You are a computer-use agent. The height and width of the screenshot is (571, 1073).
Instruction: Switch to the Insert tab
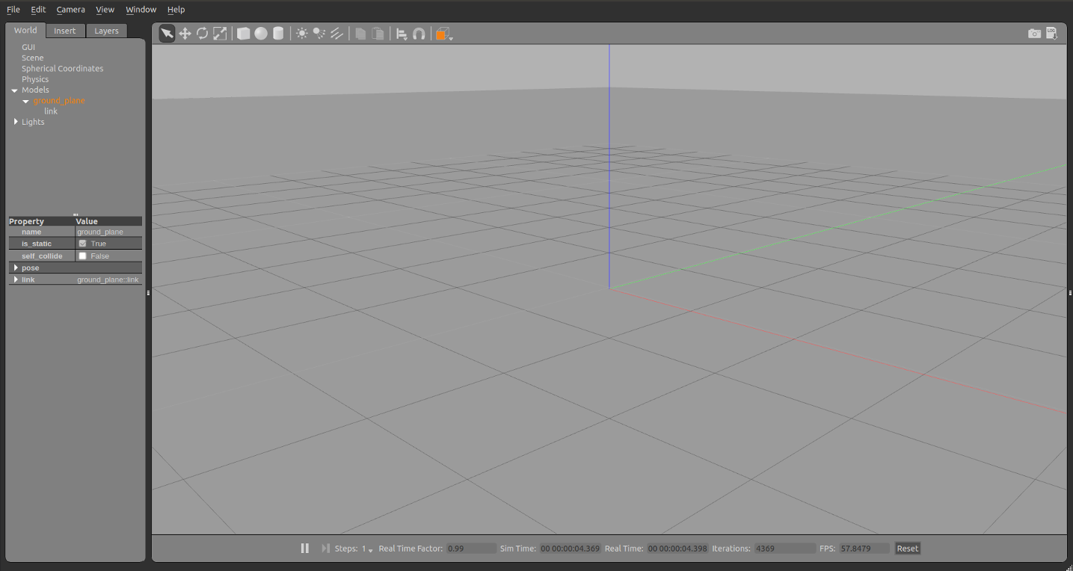pyautogui.click(x=65, y=31)
